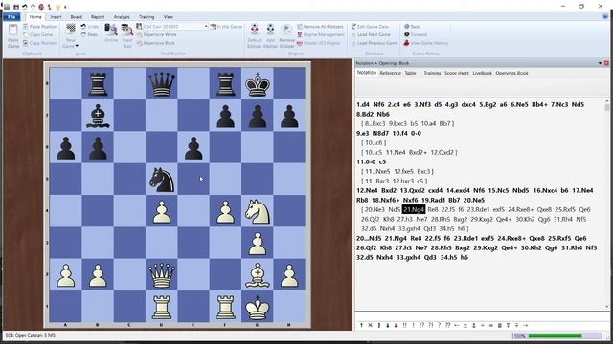Insert the ?? annotation symbol

448,325
